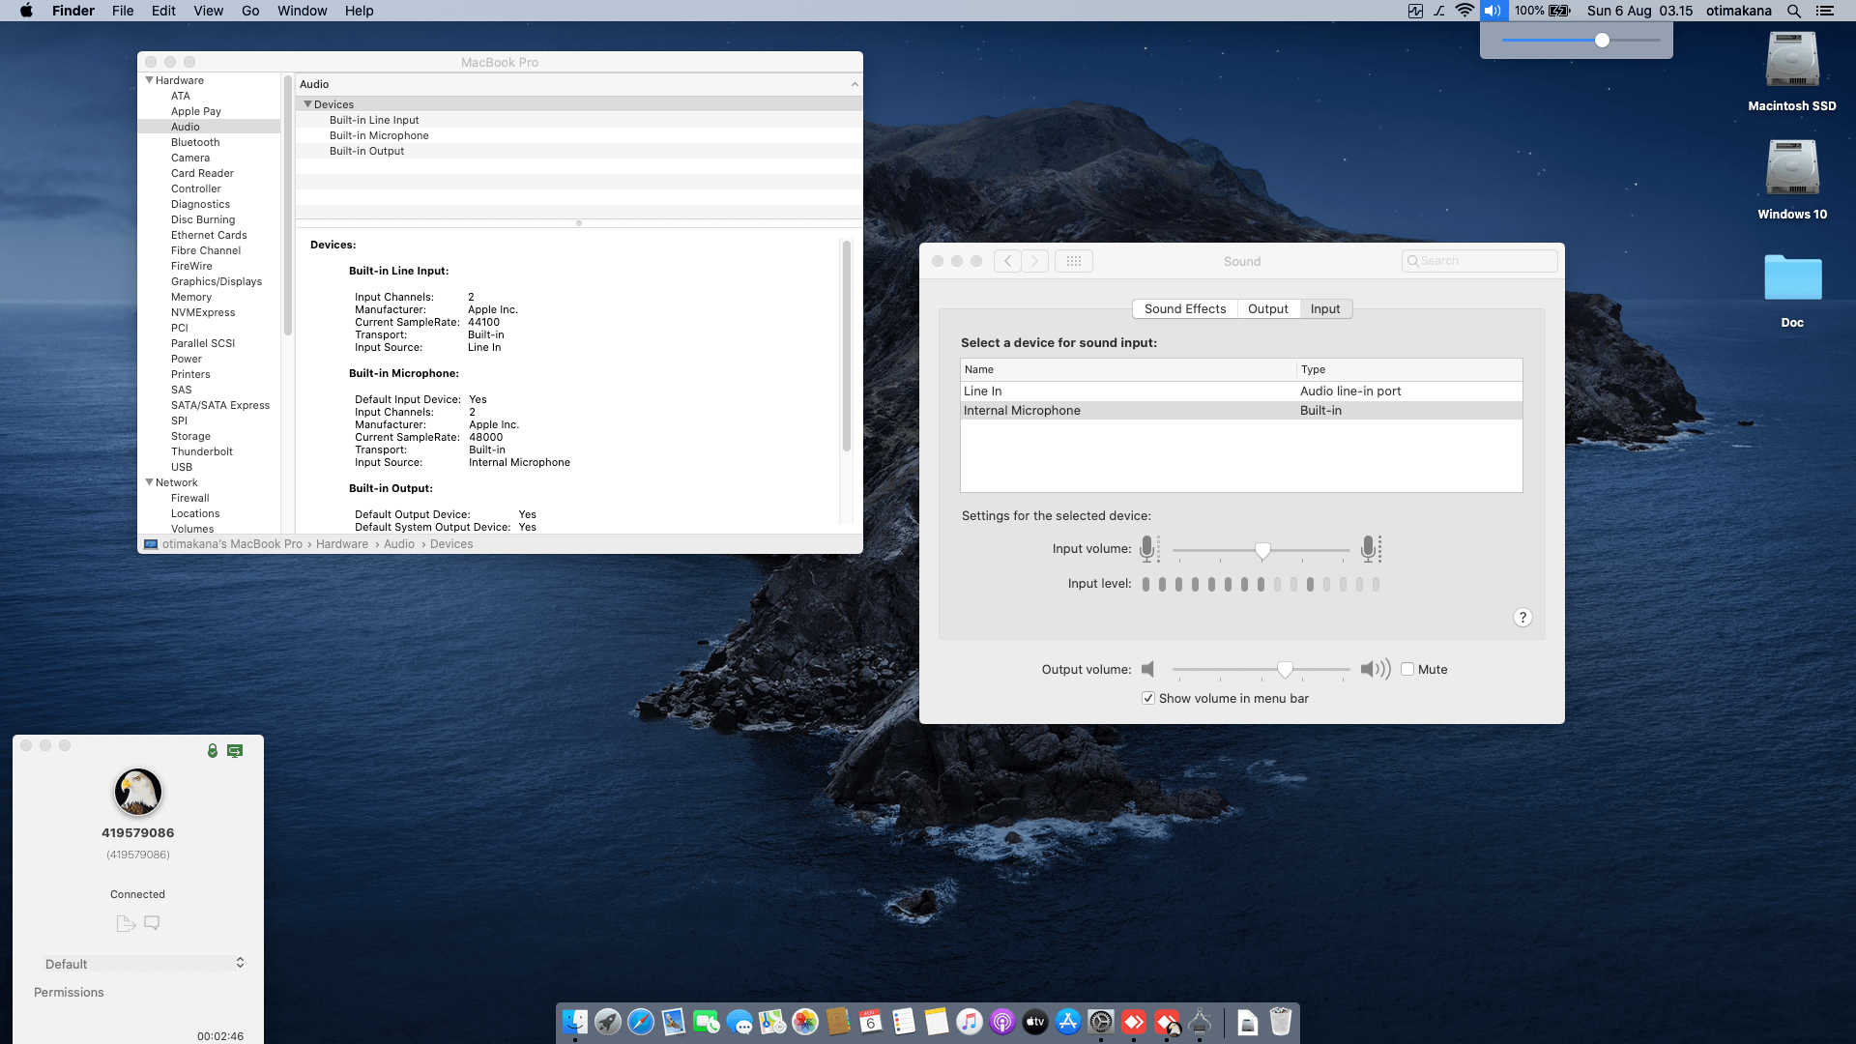
Task: Open the Go menu
Action: pos(250,11)
